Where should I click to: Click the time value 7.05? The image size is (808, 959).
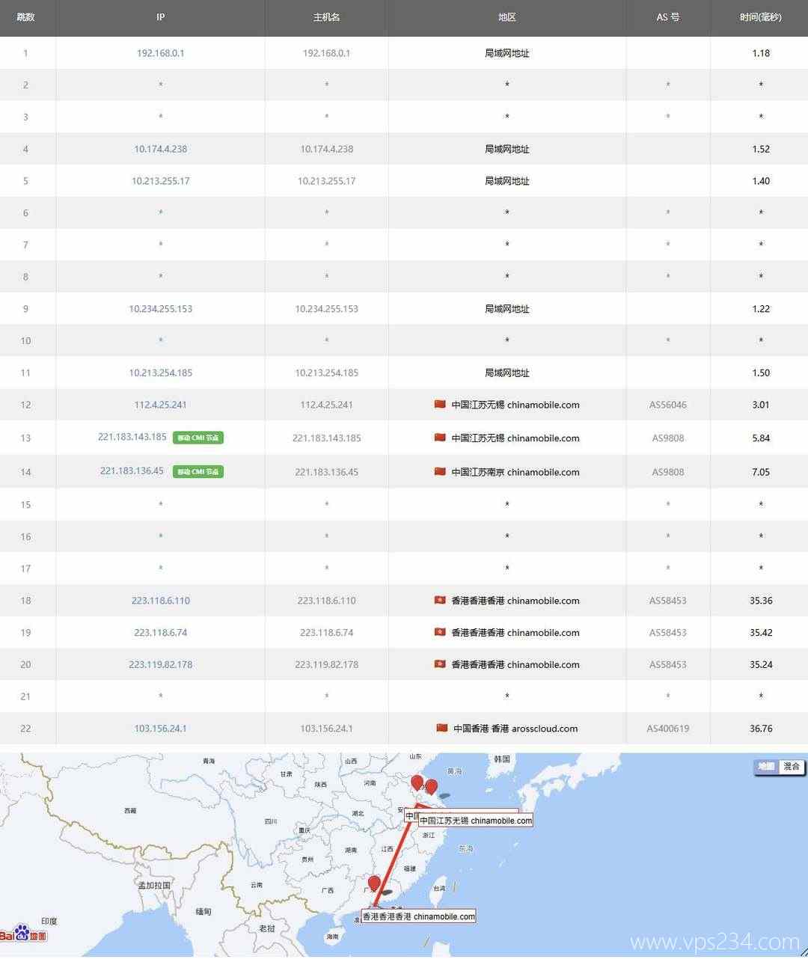[761, 472]
